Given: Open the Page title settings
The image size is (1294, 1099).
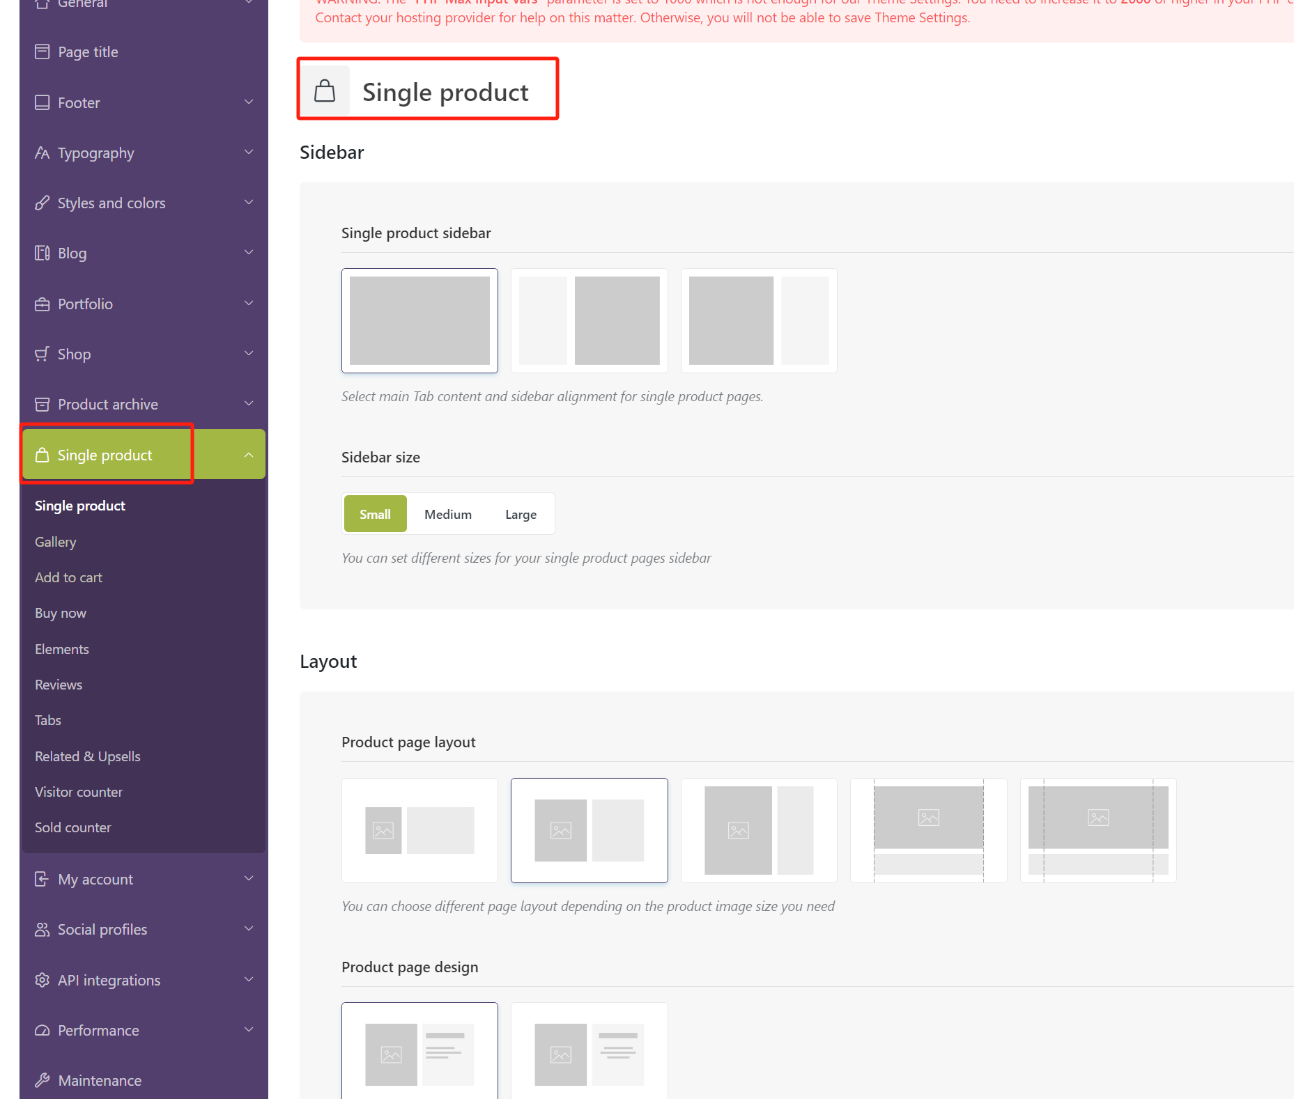Looking at the screenshot, I should (x=88, y=52).
